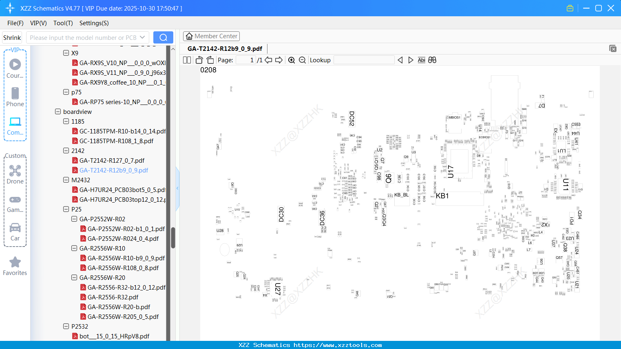The width and height of the screenshot is (621, 349).
Task: Click the XZZ app logo
Action: (10, 8)
